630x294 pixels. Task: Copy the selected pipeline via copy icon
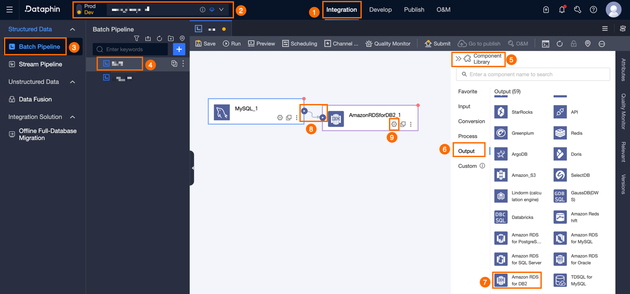point(174,64)
